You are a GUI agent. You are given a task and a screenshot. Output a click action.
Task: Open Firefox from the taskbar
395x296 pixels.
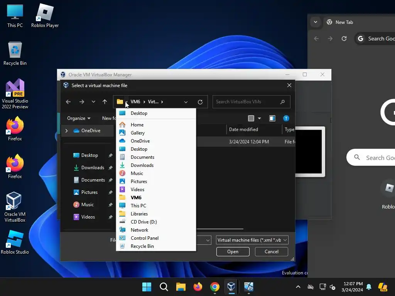pyautogui.click(x=198, y=287)
